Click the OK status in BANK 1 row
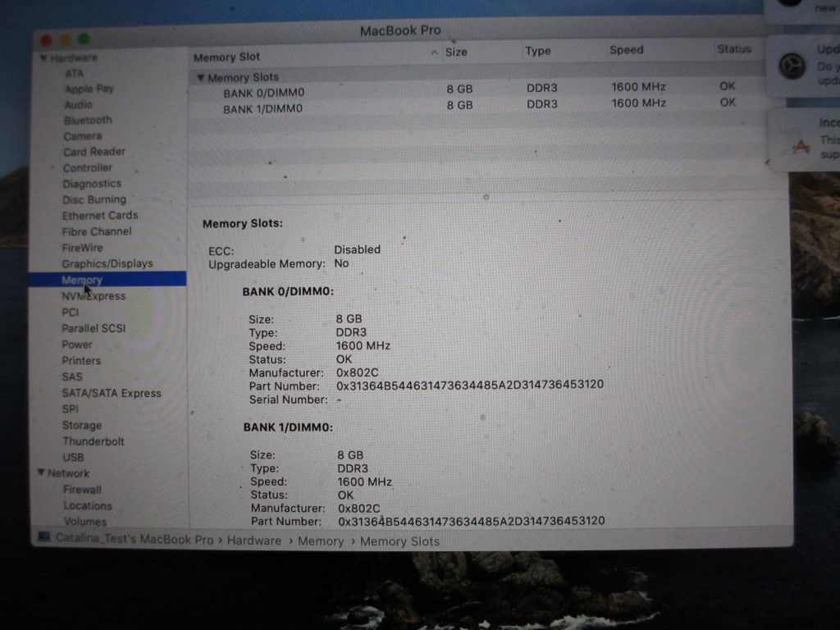Screen dimensions: 840x630 tap(728, 103)
